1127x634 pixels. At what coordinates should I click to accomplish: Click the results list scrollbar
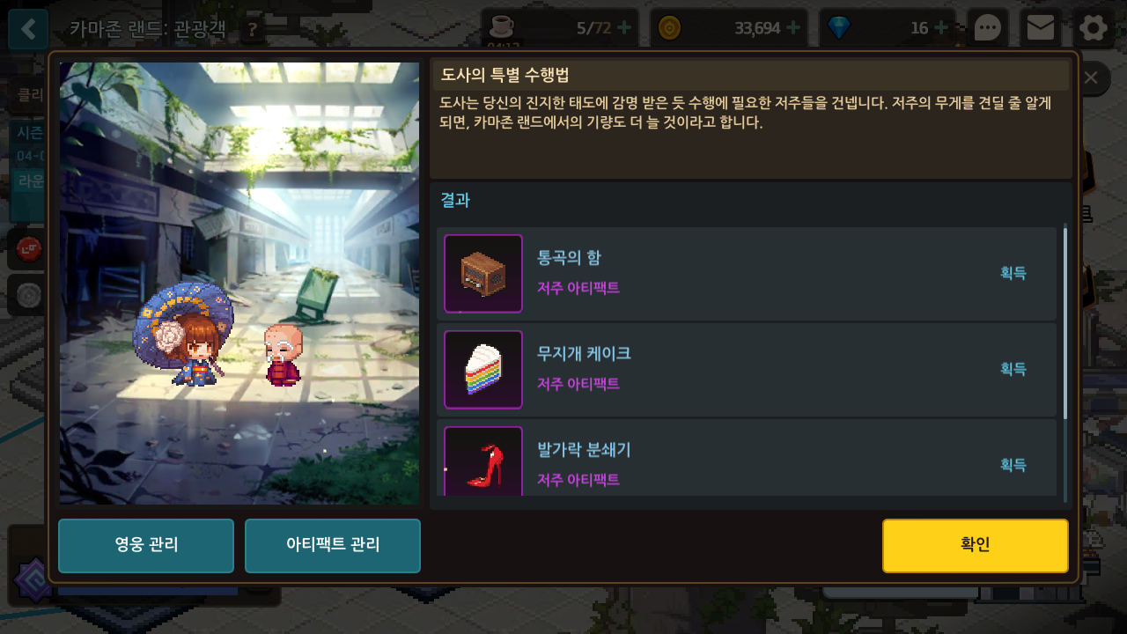[x=1065, y=321]
